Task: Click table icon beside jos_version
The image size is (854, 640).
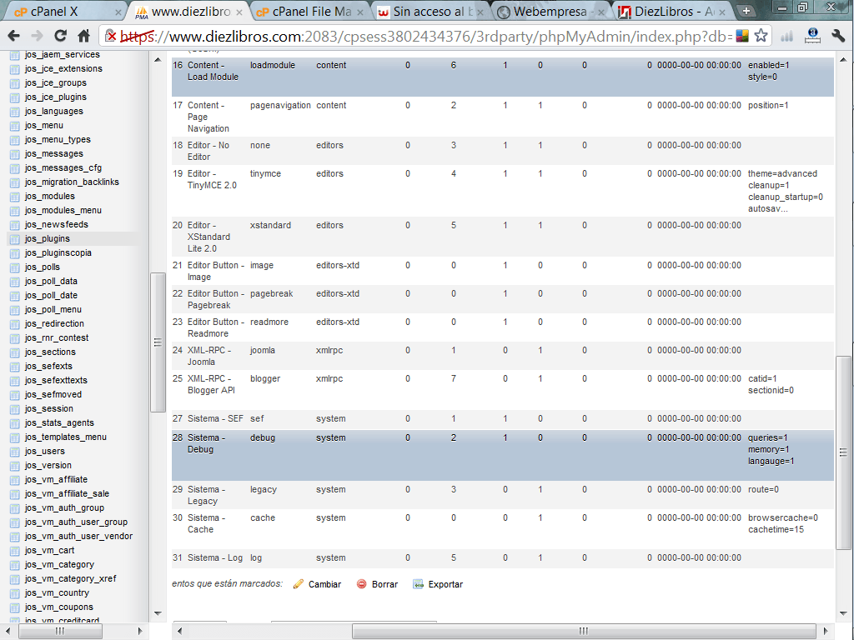Action: click(15, 466)
